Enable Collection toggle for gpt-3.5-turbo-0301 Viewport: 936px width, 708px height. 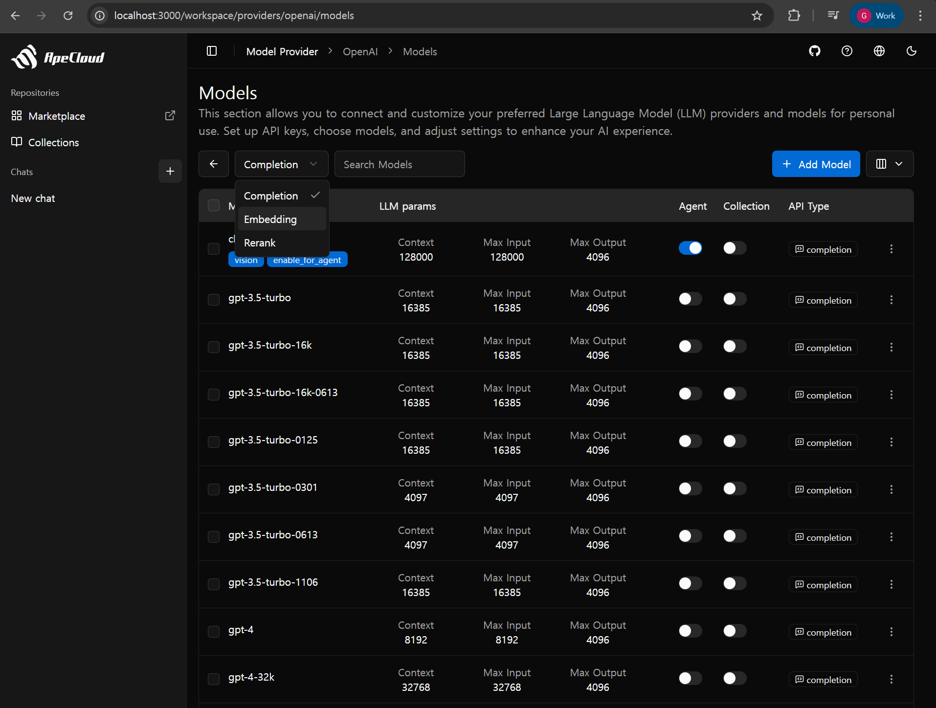(x=735, y=488)
